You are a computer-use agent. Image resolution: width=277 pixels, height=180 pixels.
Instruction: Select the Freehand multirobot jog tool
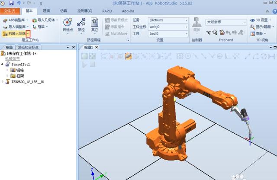pyautogui.click(x=241, y=32)
